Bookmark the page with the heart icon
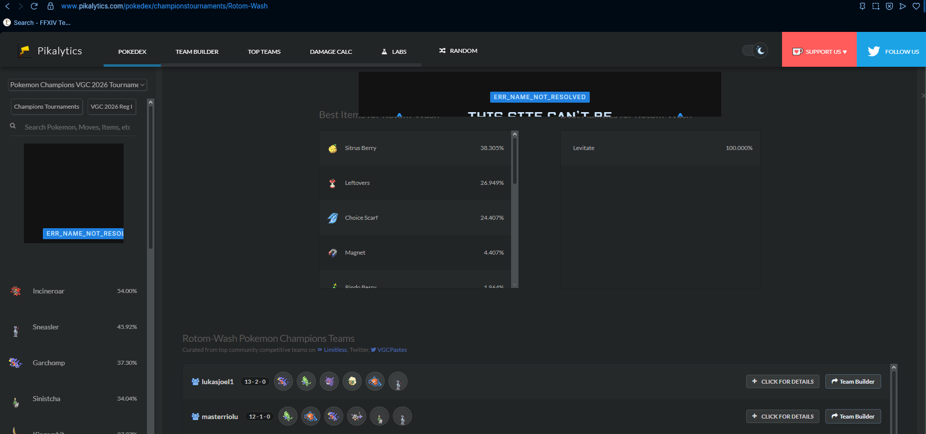 coord(916,6)
